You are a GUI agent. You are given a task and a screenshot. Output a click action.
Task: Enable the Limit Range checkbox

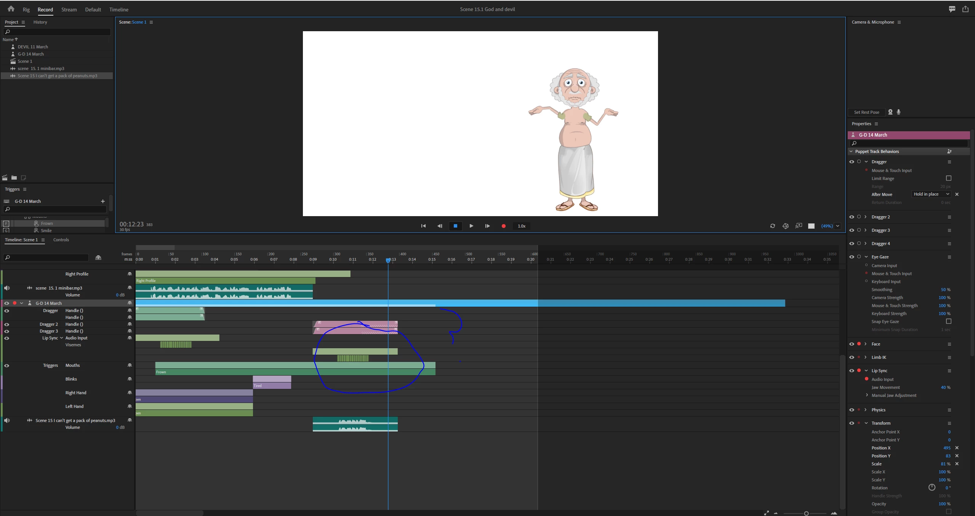pyautogui.click(x=948, y=178)
